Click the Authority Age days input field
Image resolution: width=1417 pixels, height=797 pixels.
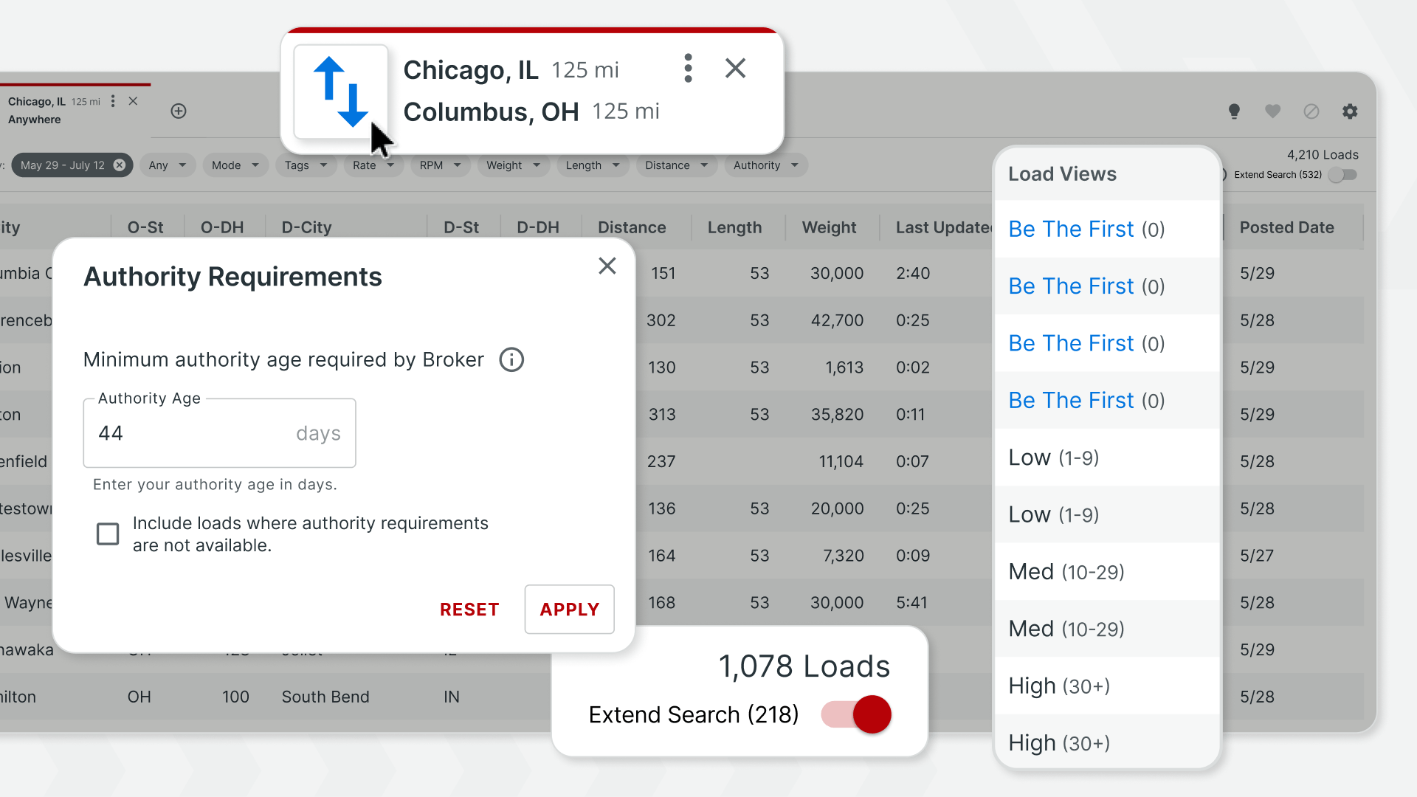[219, 433]
